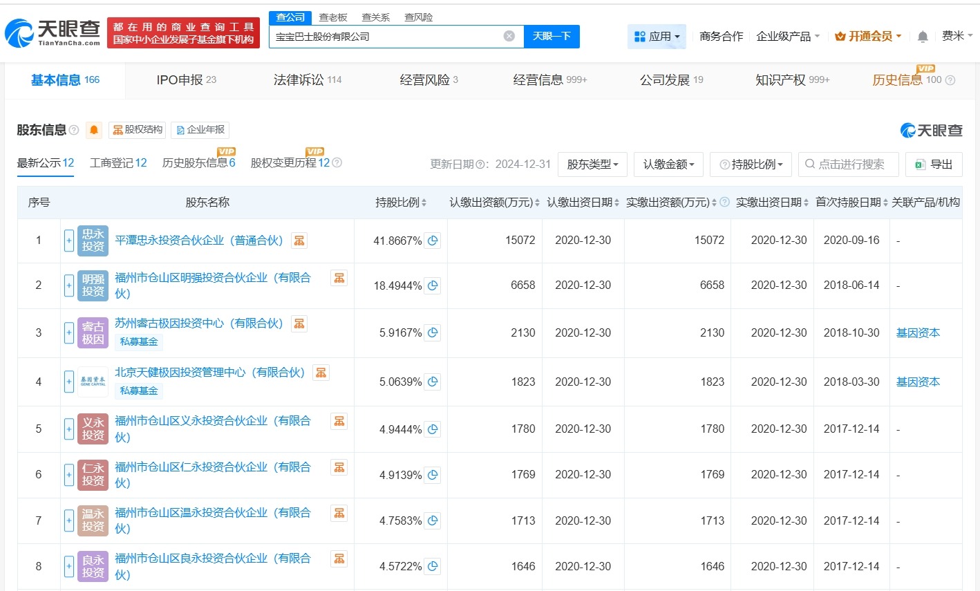Expand the plus icon for 平潭忠永投资合伙企业 row

pyautogui.click(x=69, y=240)
